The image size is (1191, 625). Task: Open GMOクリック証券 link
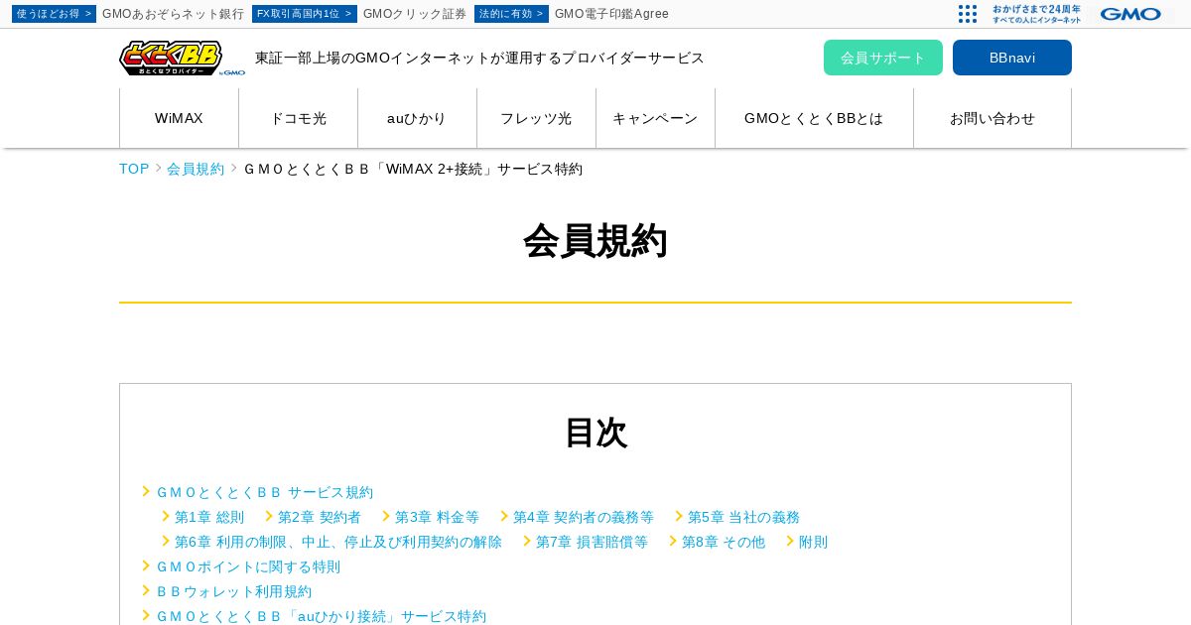pos(415,14)
